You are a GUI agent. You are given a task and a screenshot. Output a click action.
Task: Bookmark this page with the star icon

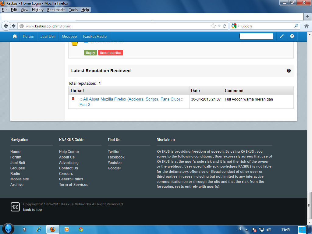pos(213,26)
